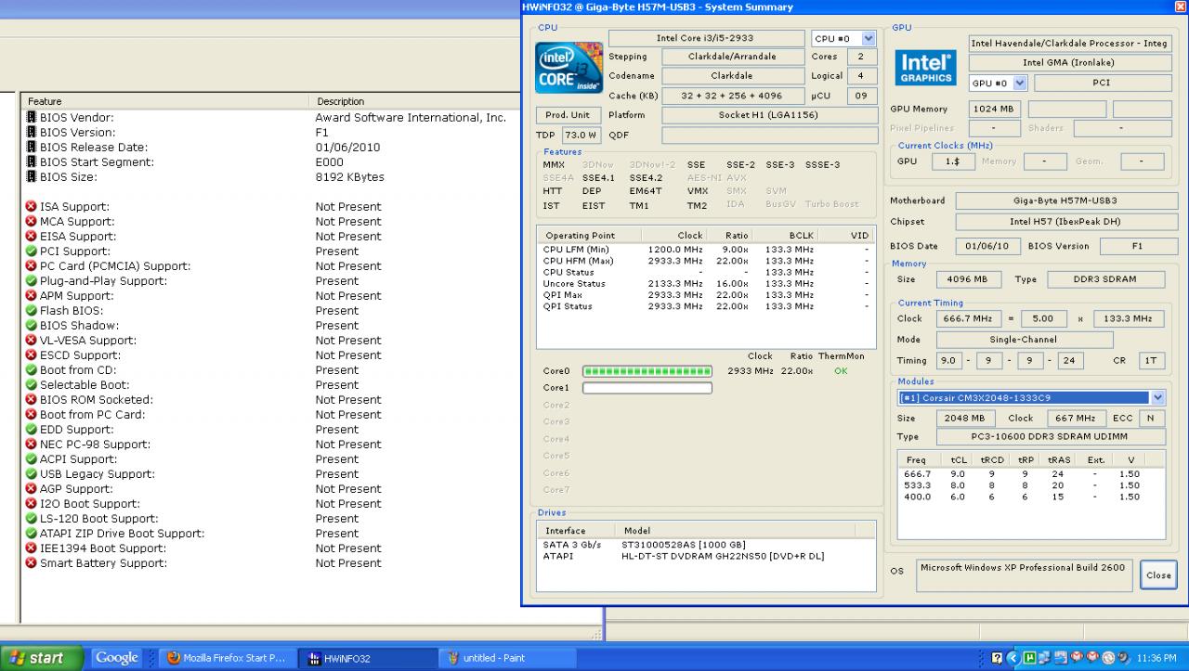This screenshot has width=1189, height=671.
Task: Click the Google search box in taskbar
Action: click(x=117, y=658)
